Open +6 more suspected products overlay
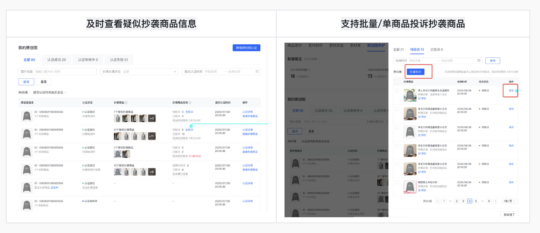Image resolution: width=540 pixels, height=233 pixels. coord(152,172)
